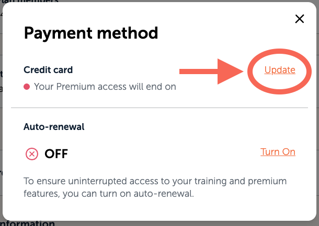This screenshot has height=226, width=319.
Task: Select the "Credit card" section label
Action: tap(48, 70)
